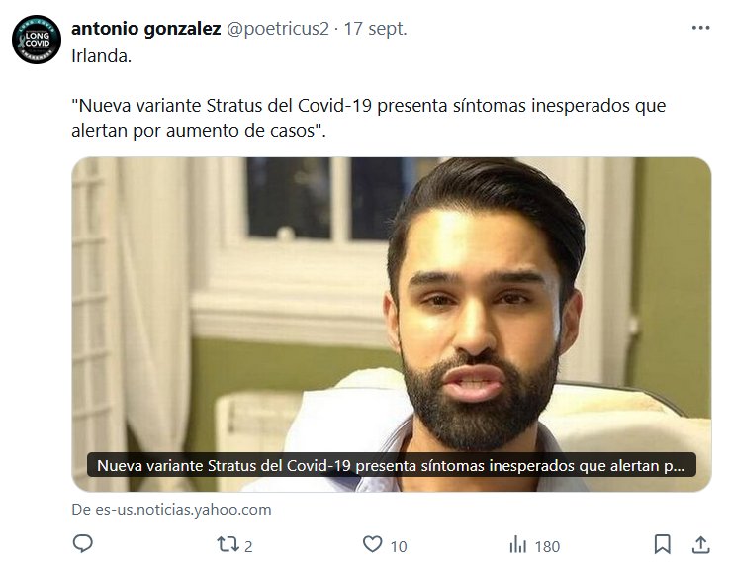Visit es-us.noticias.yahoo.com source link
The image size is (730, 566).
click(171, 510)
